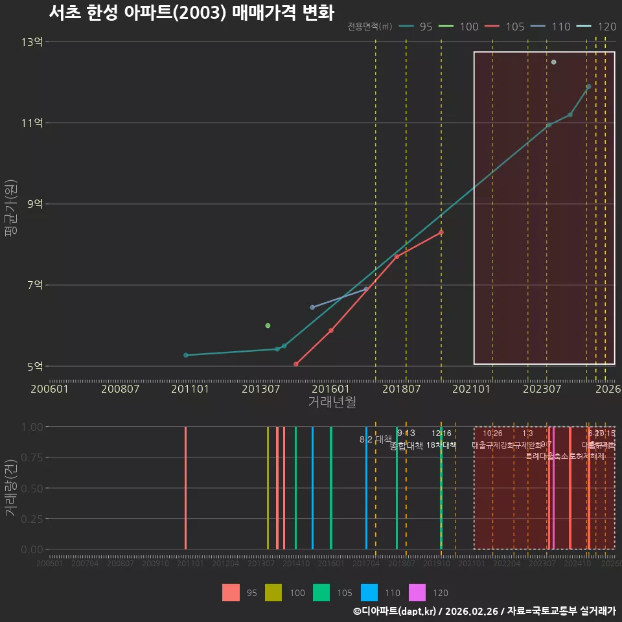
Task: Click the last teal 95㎡ point near 12억
Action: coord(589,86)
